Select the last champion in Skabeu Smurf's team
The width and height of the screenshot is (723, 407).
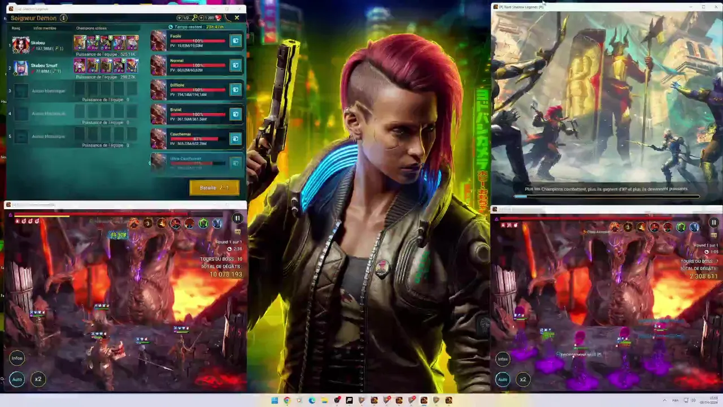pyautogui.click(x=132, y=66)
